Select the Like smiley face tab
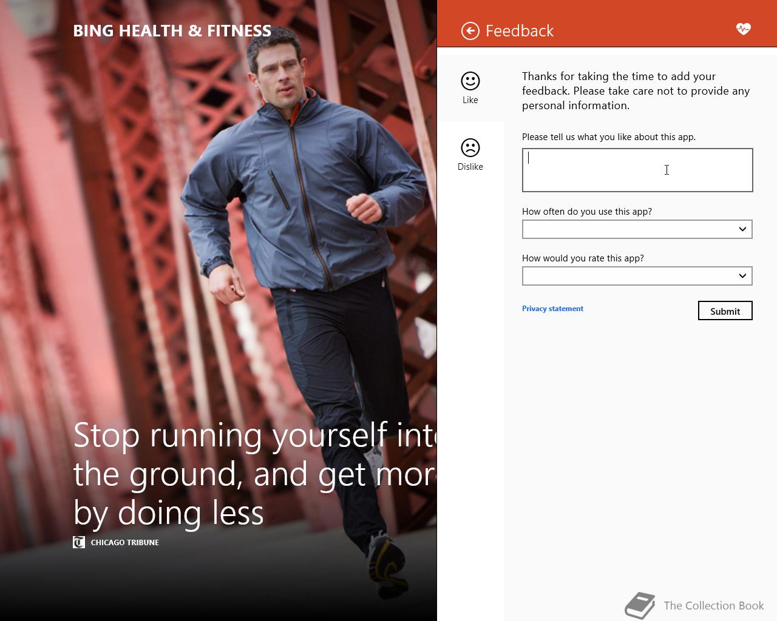This screenshot has width=777, height=621. click(470, 88)
